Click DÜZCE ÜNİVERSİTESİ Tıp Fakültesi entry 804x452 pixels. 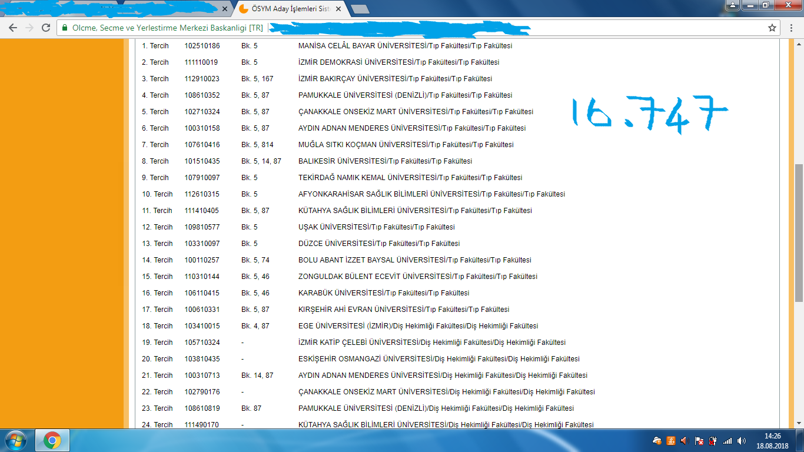point(380,244)
